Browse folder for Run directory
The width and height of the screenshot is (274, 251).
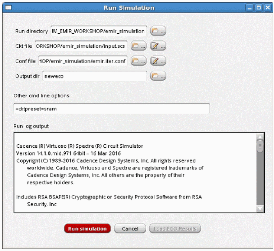158,31
